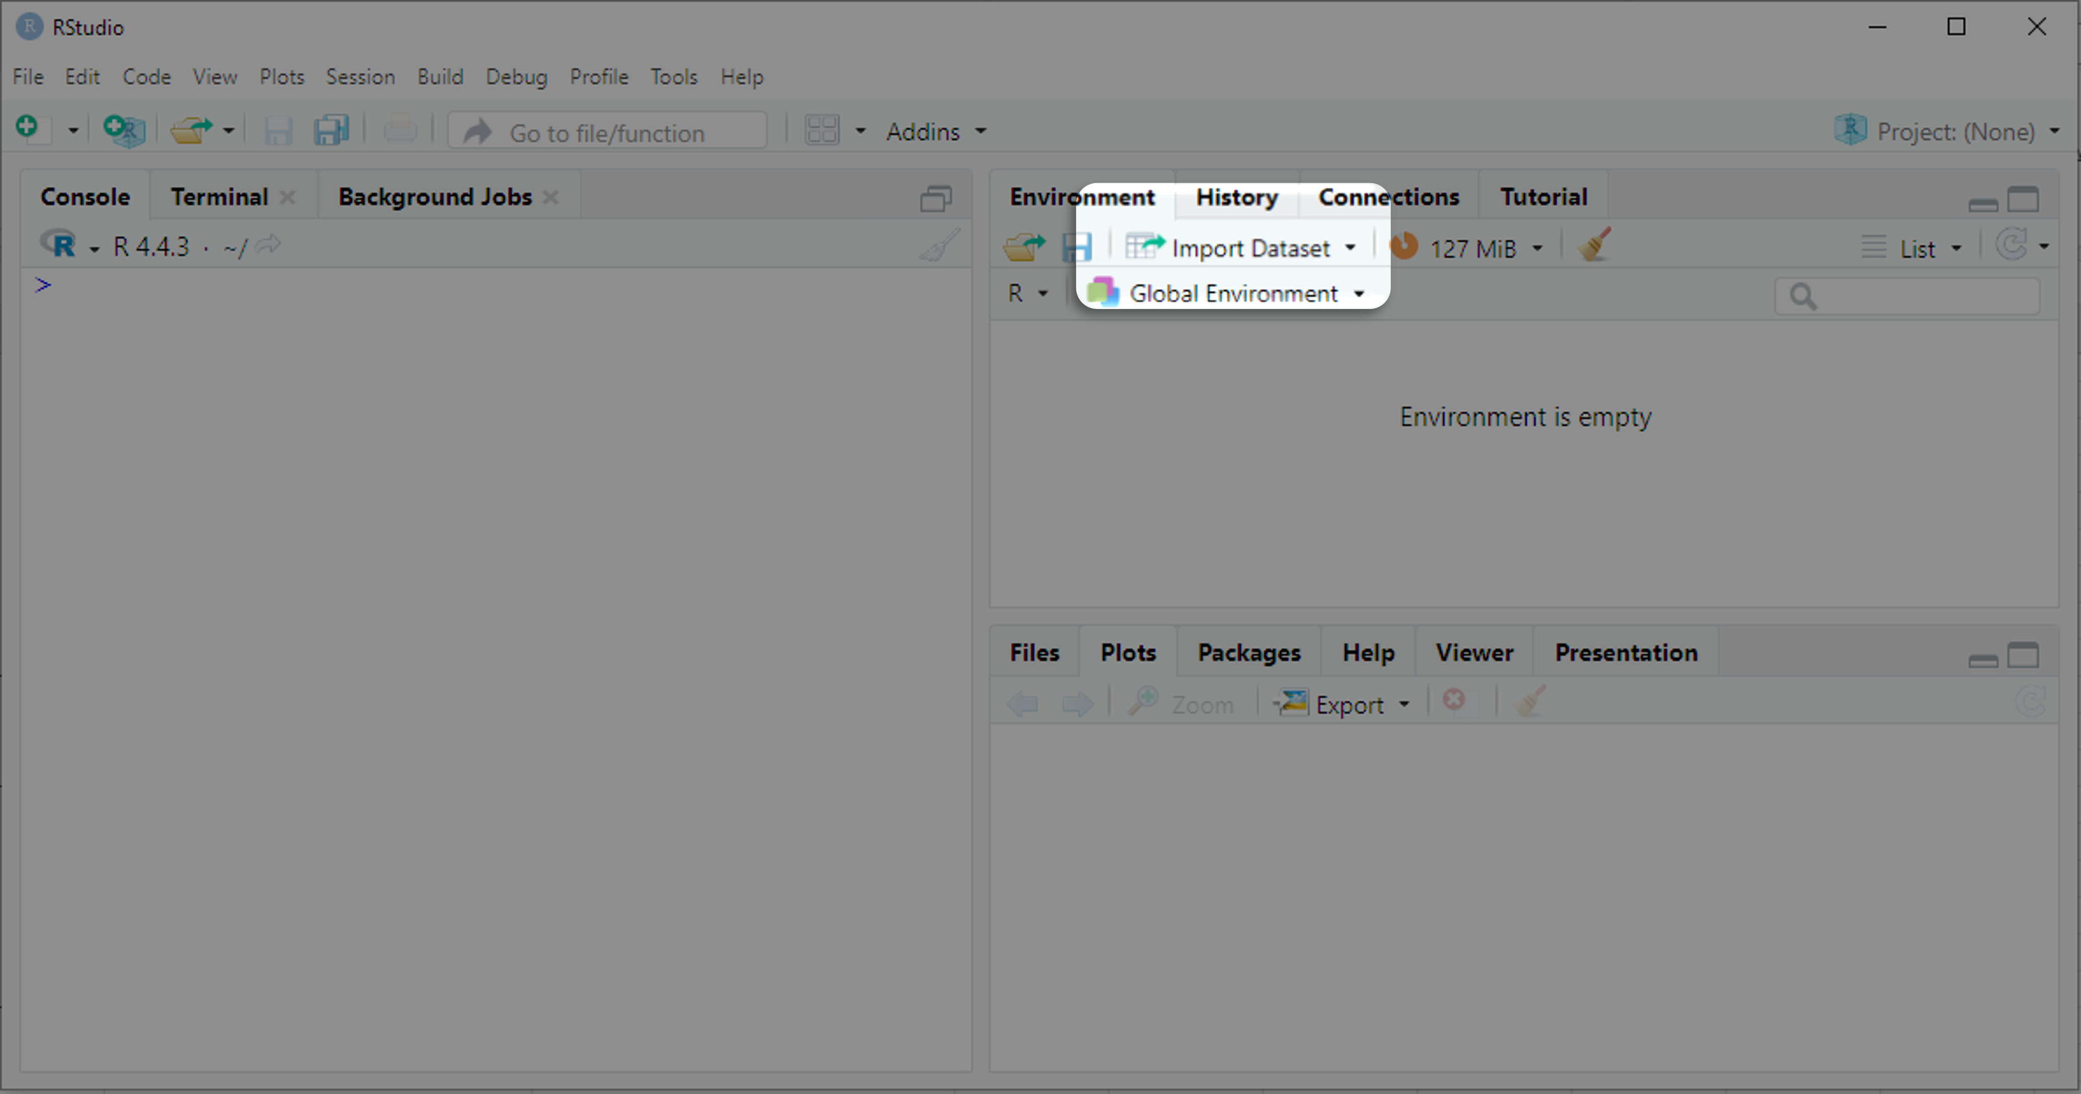Clear environment objects with broom icon
Viewport: 2081px width, 1094px height.
point(1595,245)
